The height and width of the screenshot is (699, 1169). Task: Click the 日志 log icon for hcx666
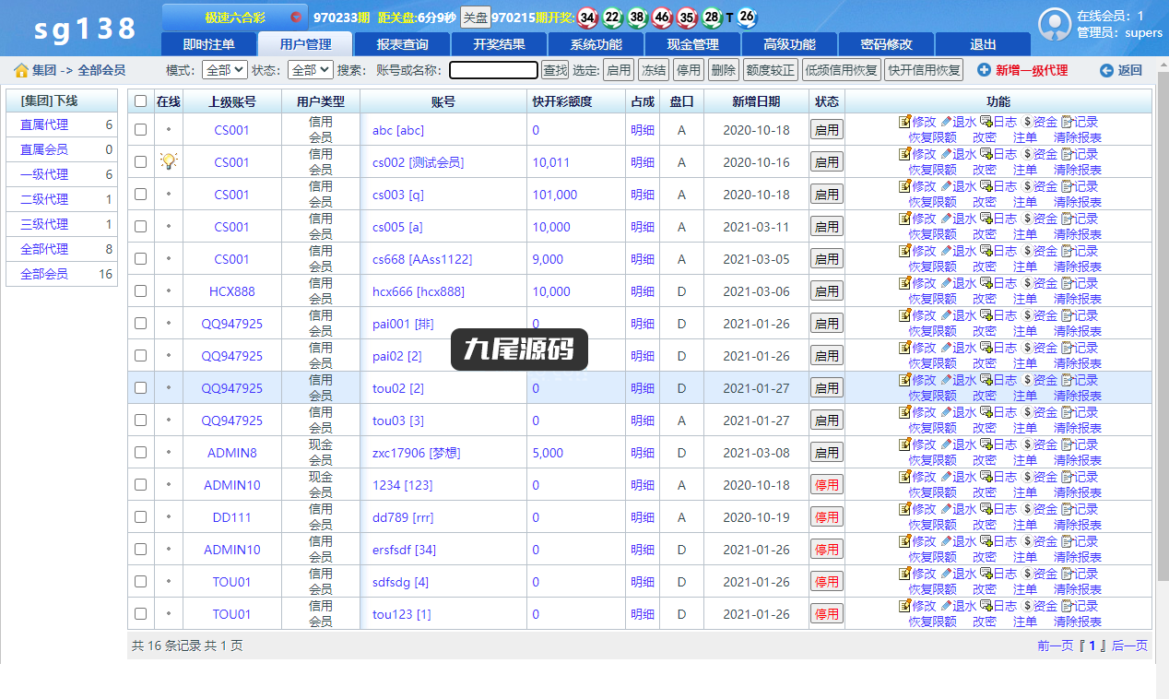click(x=986, y=283)
